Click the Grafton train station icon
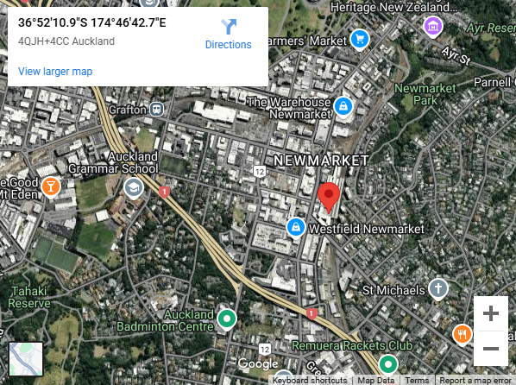The height and width of the screenshot is (385, 516). point(157,109)
